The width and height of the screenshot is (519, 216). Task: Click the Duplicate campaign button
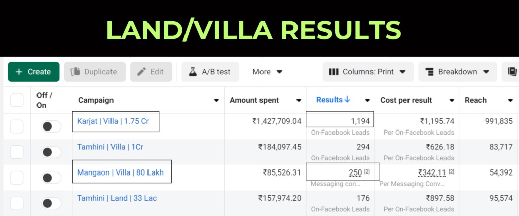coord(95,72)
